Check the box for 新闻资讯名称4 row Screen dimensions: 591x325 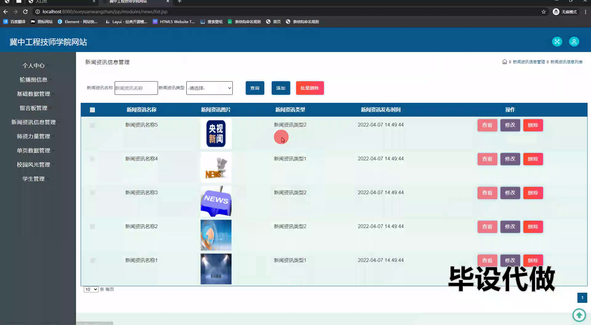point(92,159)
